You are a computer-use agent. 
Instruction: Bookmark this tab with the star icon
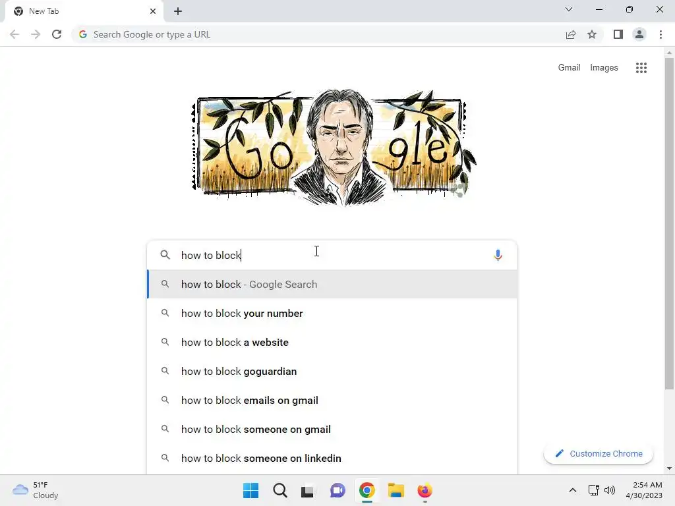point(592,34)
